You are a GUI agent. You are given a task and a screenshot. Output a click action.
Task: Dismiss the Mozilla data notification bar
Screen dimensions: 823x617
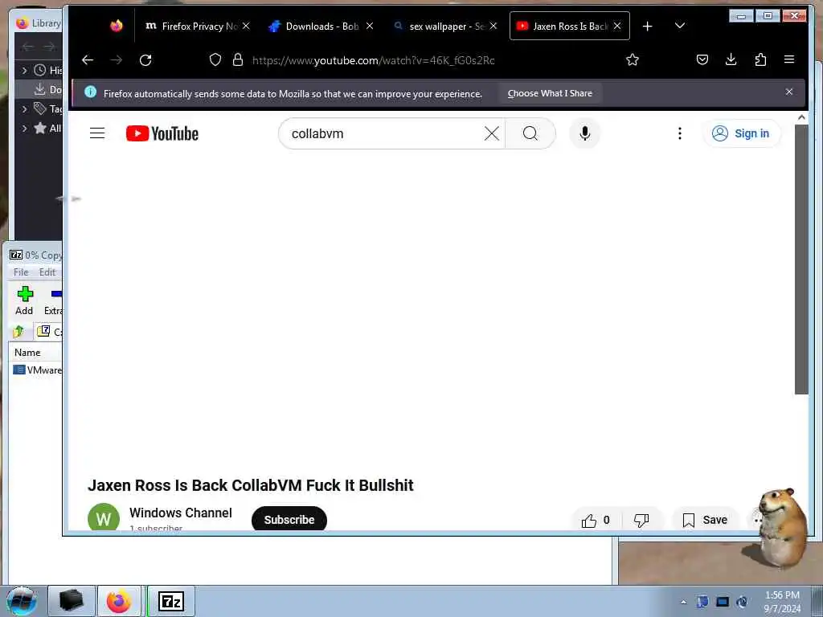click(x=789, y=92)
